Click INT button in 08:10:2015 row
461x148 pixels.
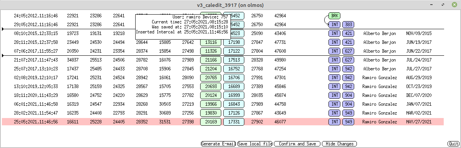tap(334, 33)
